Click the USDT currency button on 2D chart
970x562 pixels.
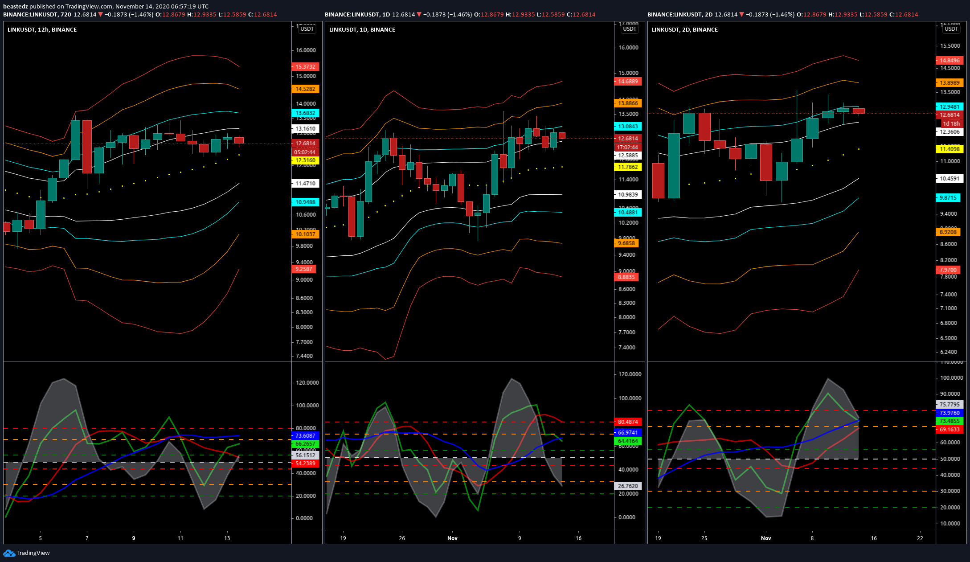(x=951, y=29)
